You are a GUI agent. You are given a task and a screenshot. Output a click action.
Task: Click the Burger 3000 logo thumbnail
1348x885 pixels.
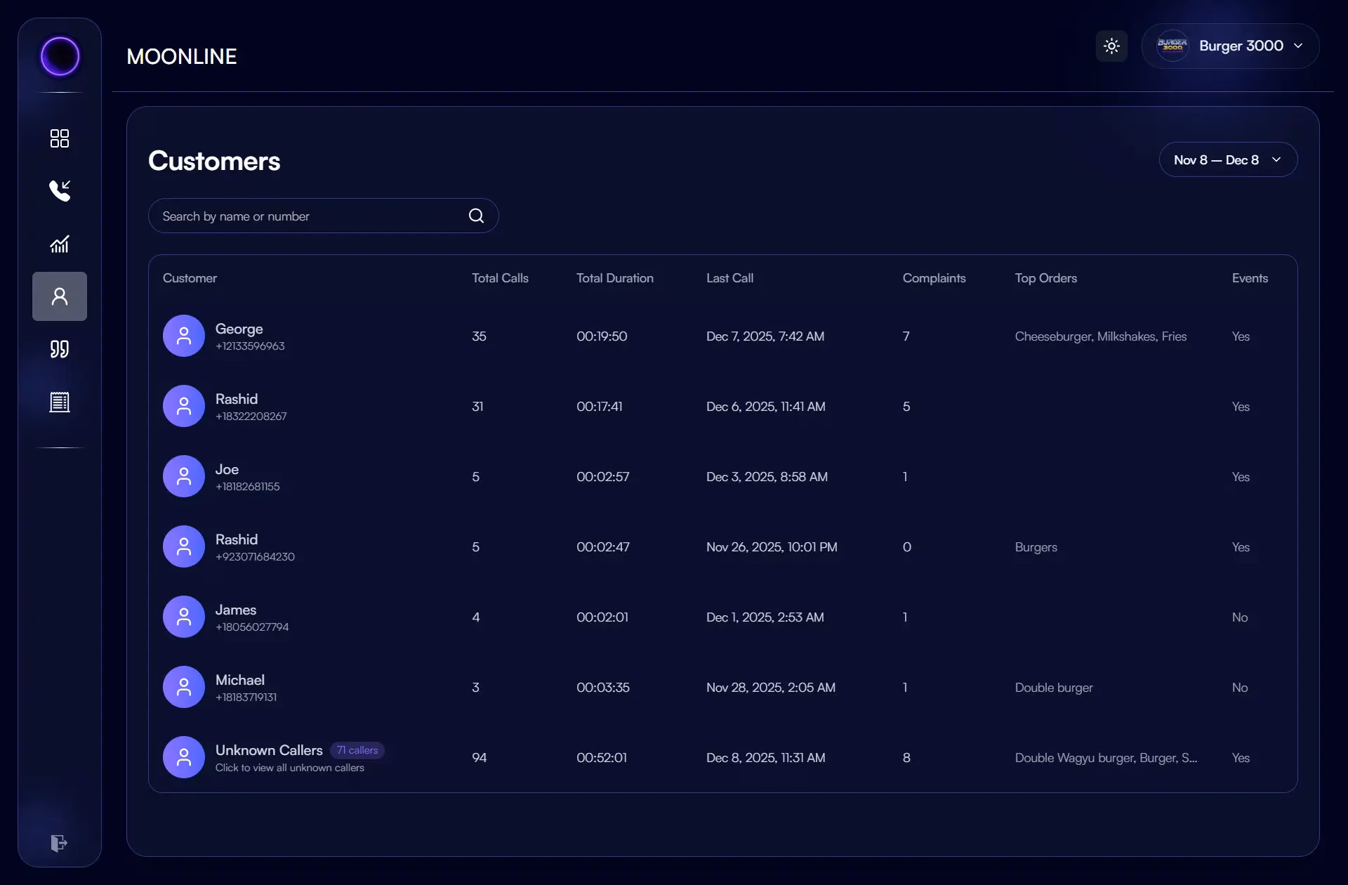pyautogui.click(x=1172, y=46)
